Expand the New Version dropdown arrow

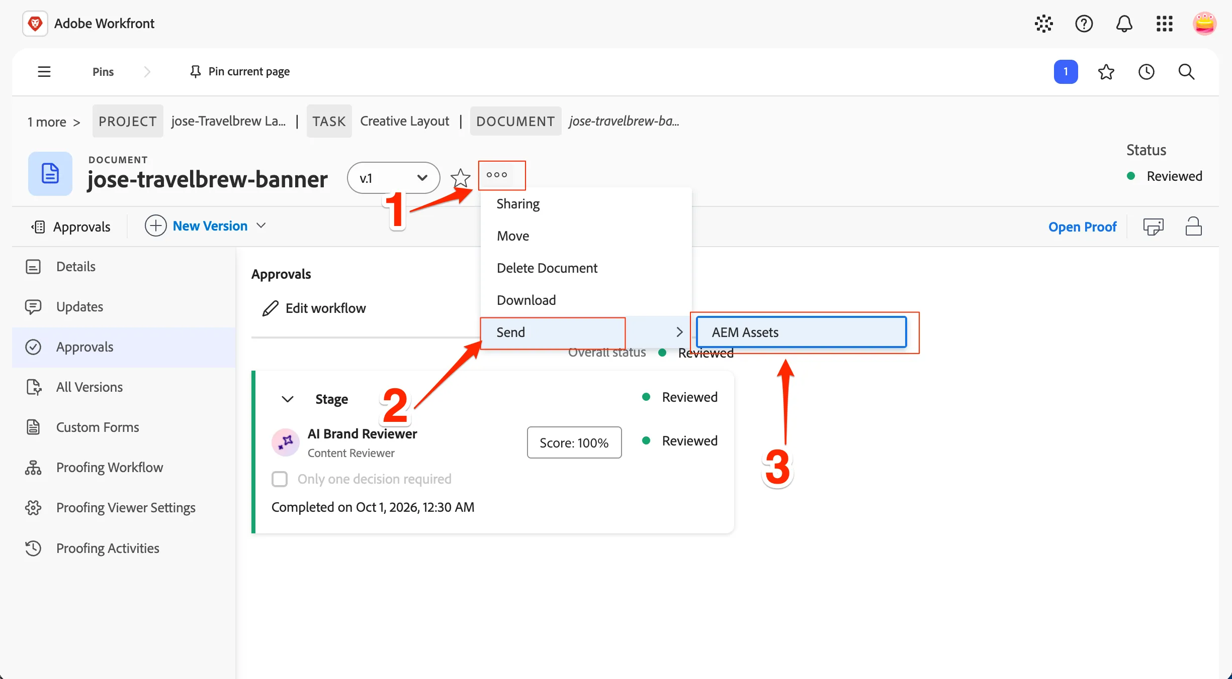[261, 225]
